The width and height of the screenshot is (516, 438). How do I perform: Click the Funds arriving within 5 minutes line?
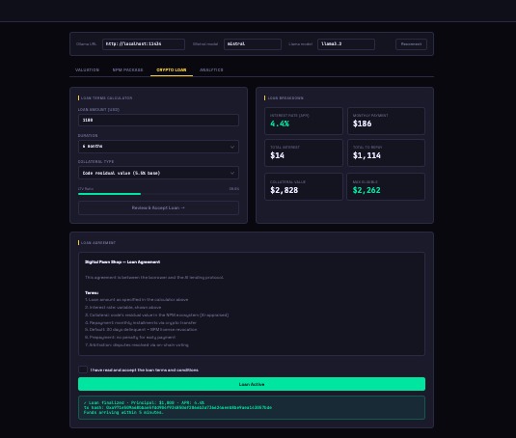click(123, 412)
